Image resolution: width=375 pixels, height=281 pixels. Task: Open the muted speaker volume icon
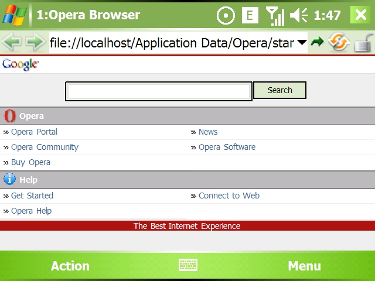298,15
